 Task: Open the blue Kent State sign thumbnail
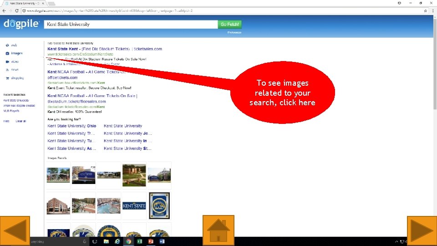(84, 175)
